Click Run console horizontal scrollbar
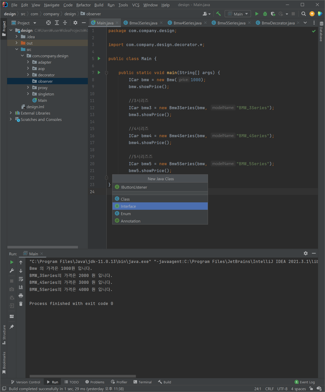 (83, 376)
